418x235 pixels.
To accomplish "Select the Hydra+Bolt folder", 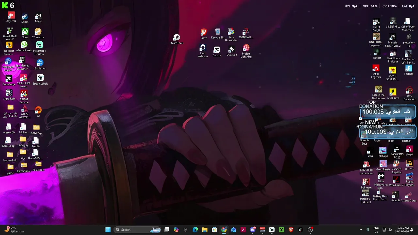I will (10, 157).
